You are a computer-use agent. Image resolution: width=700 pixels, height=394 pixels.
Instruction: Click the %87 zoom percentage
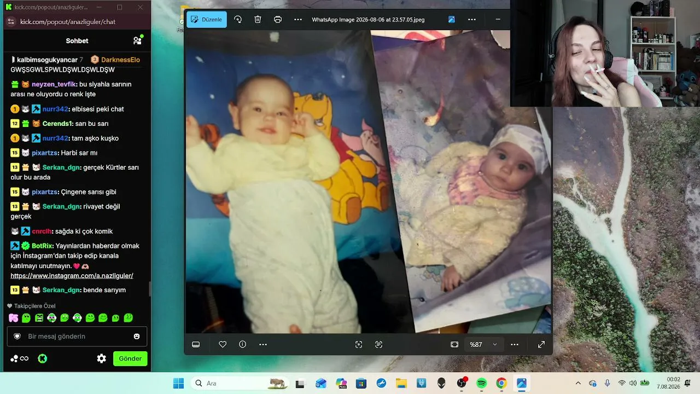pyautogui.click(x=476, y=345)
